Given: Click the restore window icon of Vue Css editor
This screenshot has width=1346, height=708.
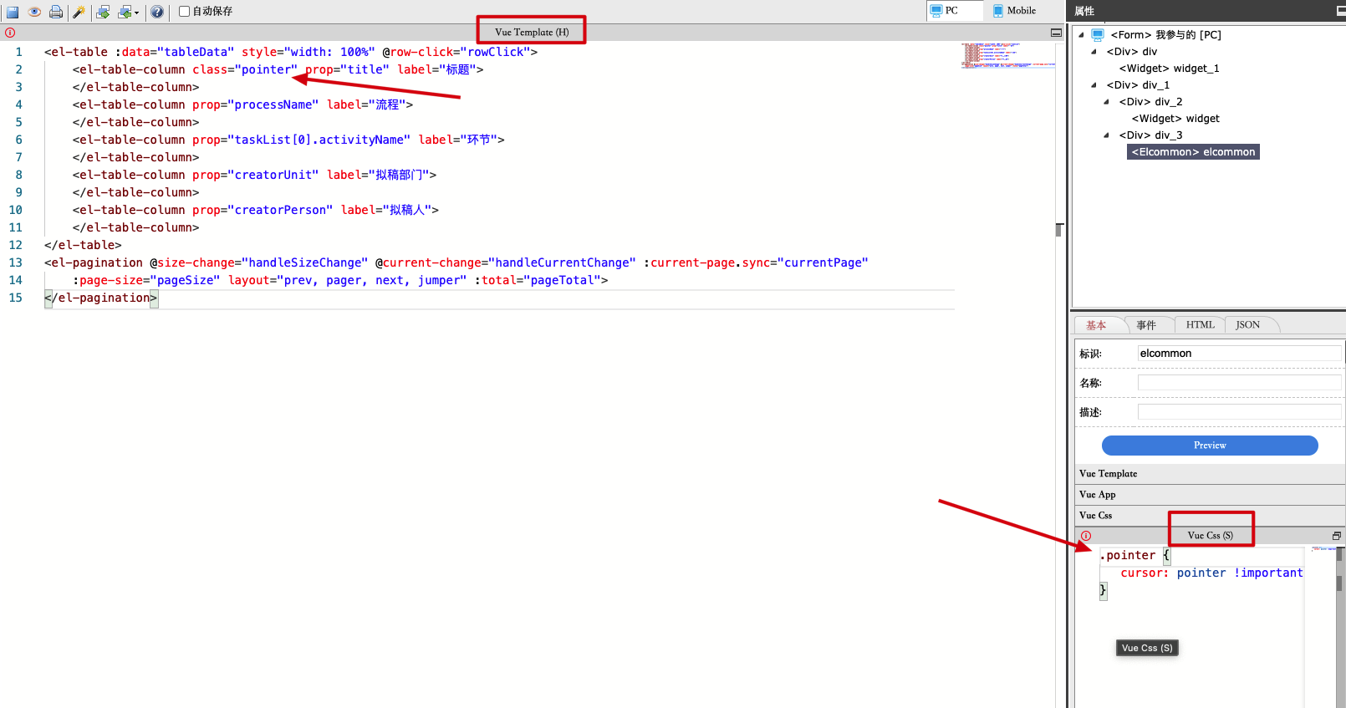Looking at the screenshot, I should click(1337, 536).
